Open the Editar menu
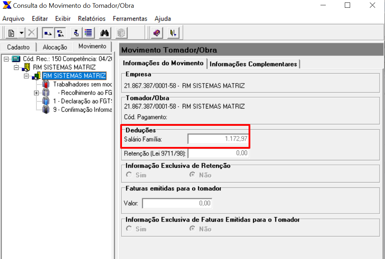Viewport: 385px width, 259px height. [x=40, y=19]
